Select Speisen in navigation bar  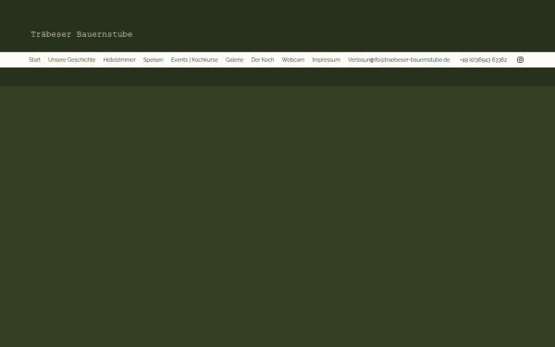(154, 60)
